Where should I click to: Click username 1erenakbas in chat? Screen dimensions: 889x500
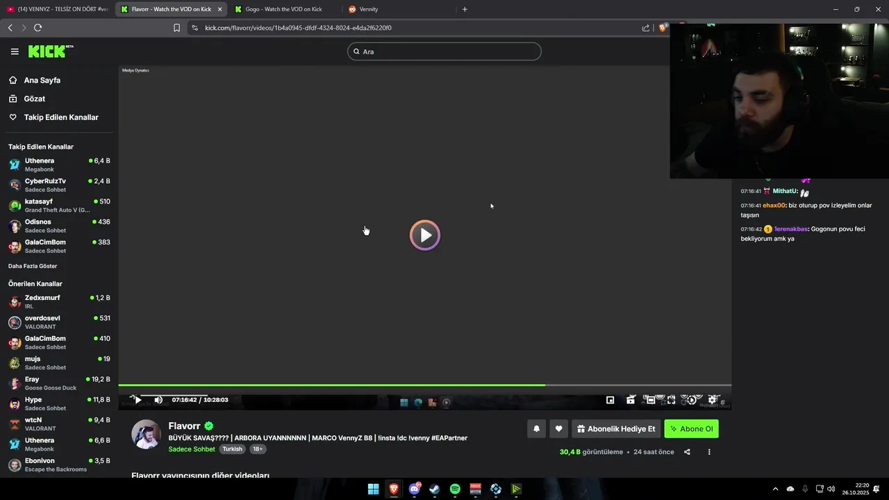click(791, 229)
